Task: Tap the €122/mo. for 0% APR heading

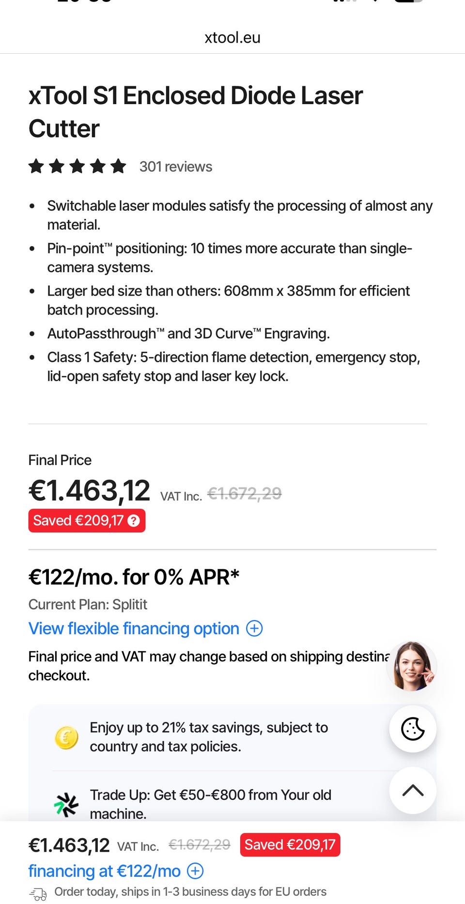Action: [134, 577]
